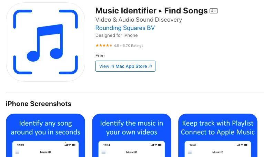
Task: Click the orange star rating
Action: (x=104, y=45)
